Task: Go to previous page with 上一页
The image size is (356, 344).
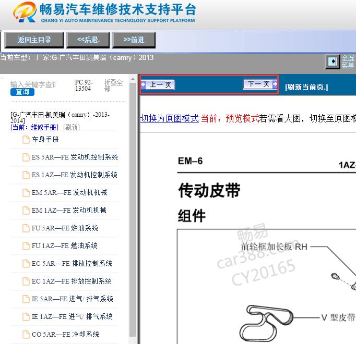Action: [x=158, y=84]
